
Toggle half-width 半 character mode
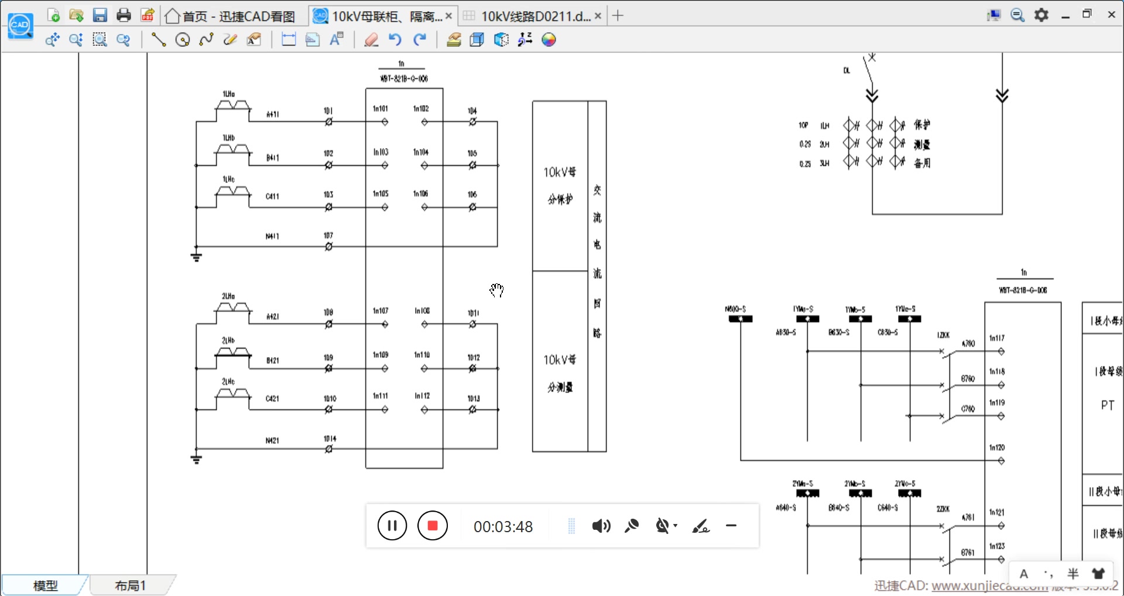tap(1073, 574)
